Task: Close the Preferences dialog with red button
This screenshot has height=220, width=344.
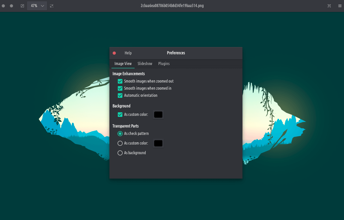Action: click(114, 53)
